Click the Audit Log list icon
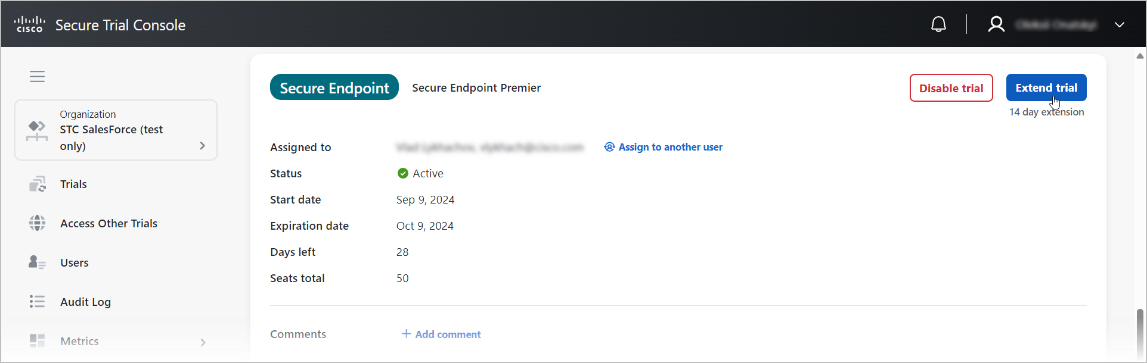The image size is (1147, 363). [37, 302]
